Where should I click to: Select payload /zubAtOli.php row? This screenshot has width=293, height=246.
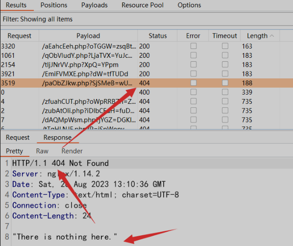146,110
